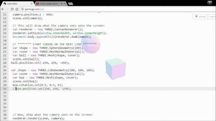Image resolution: width=216 pixels, height=121 pixels.
Task: Click line number 31 in the gutter
Action: [5, 89]
